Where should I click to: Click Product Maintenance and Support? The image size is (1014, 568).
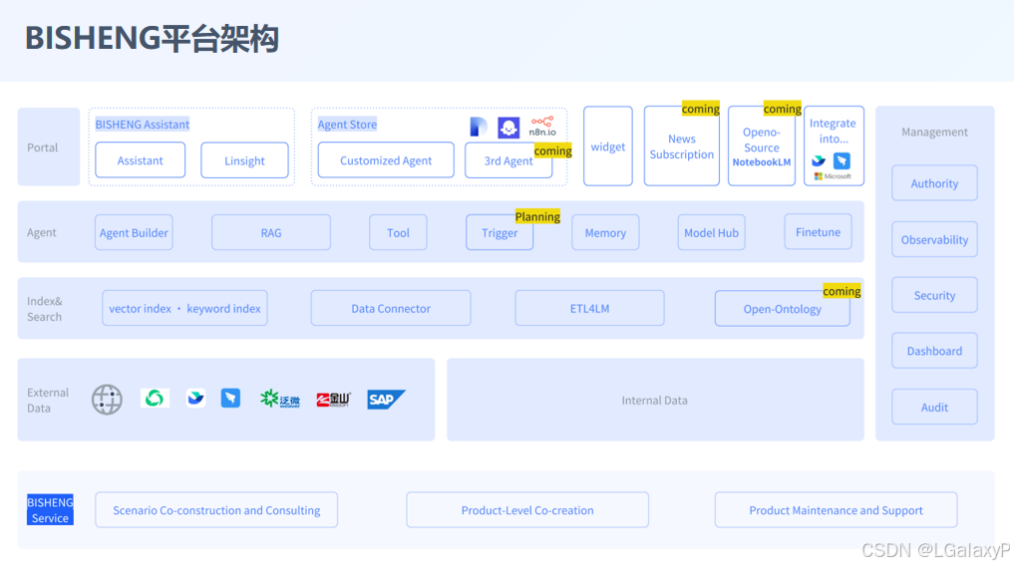[837, 510]
